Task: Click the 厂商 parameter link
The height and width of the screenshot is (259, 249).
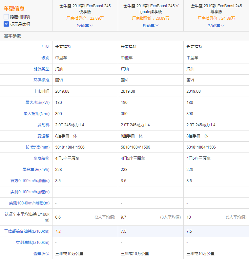Action: coord(45,47)
